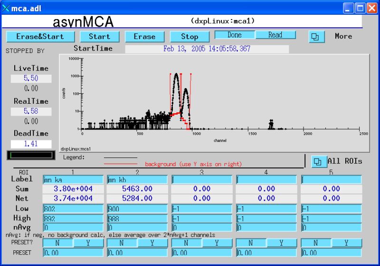Set ROI 2 PRESET? to N

pyautogui.click(x=122, y=243)
